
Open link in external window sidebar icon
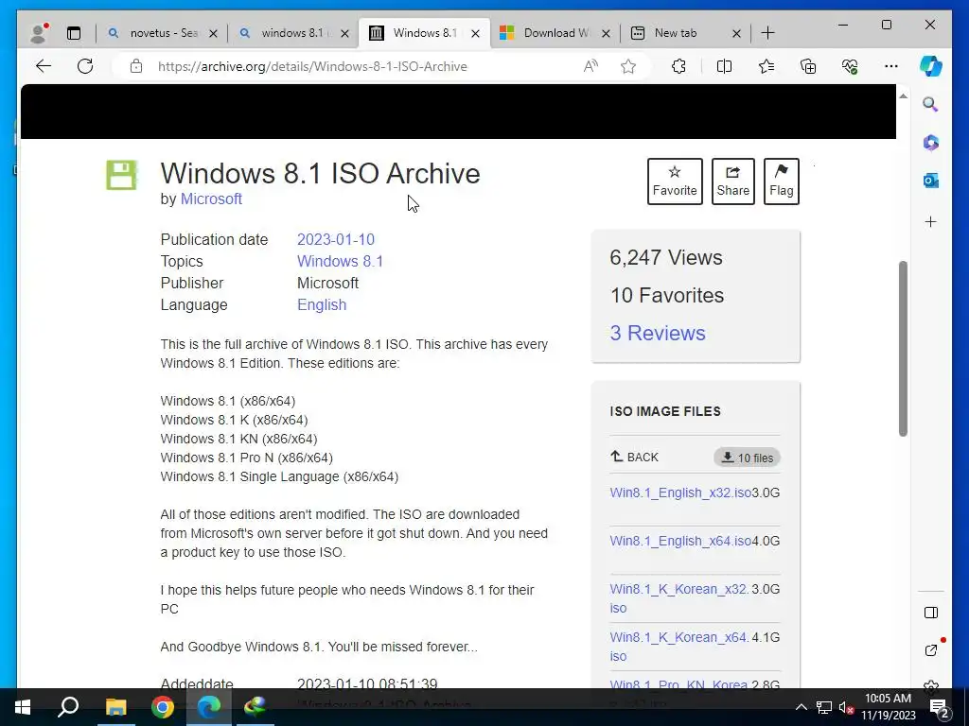[x=931, y=650]
